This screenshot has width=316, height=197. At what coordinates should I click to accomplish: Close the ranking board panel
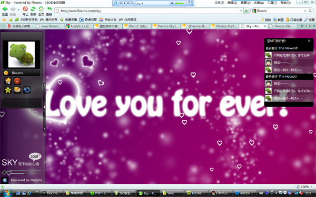[x=309, y=41]
